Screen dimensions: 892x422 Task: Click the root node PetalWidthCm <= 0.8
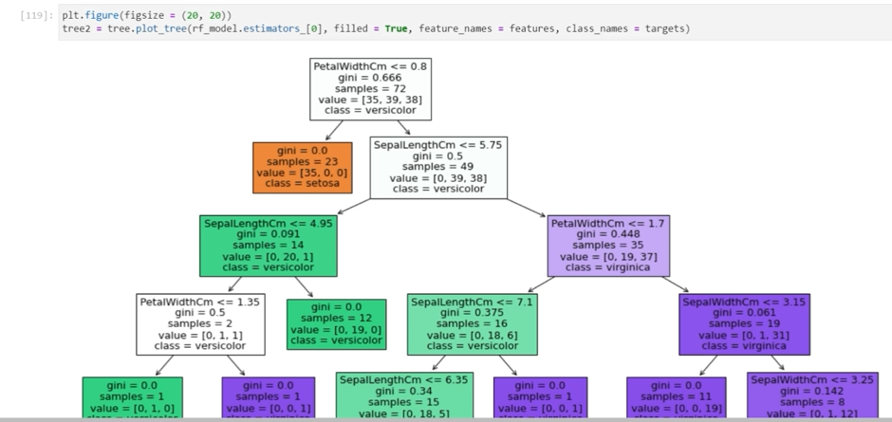370,89
